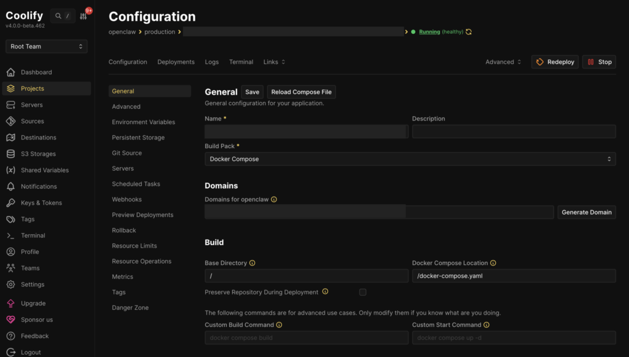
Task: Click Generate Domain for openclaw
Action: click(x=587, y=212)
